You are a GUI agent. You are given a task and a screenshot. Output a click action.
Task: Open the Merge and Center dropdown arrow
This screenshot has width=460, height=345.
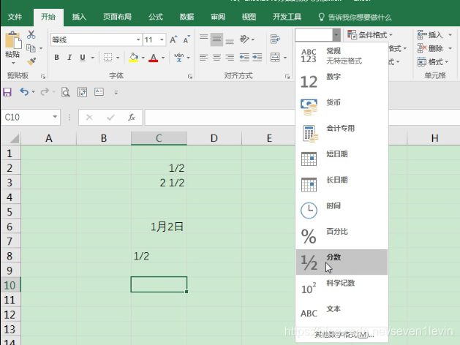pos(285,58)
